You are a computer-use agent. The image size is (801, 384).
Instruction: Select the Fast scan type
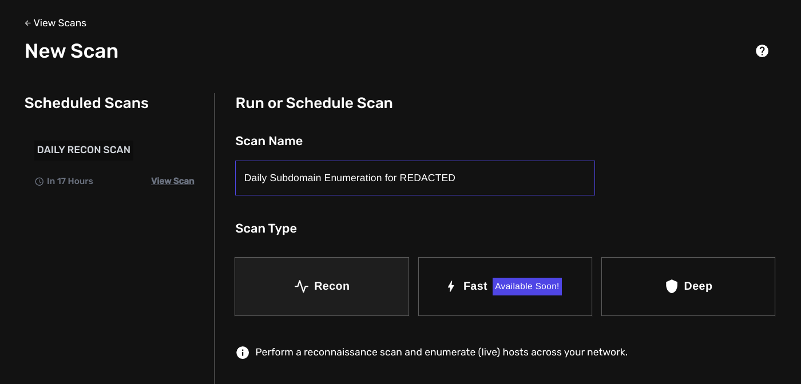505,286
